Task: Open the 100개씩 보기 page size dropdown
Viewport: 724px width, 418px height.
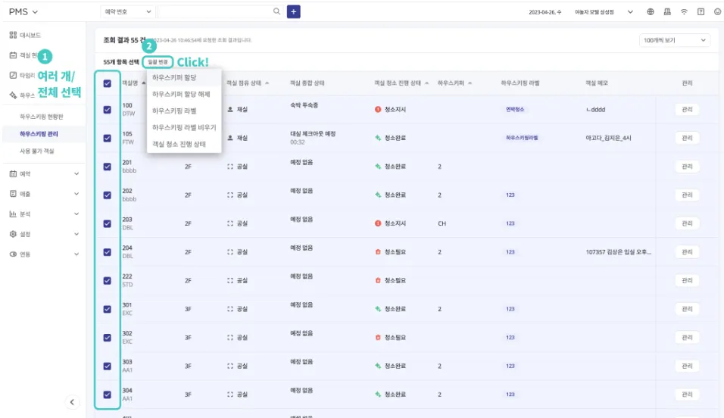Action: (x=675, y=40)
